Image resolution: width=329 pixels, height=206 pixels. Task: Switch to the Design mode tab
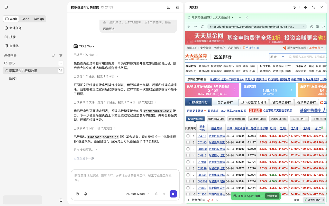pos(39,19)
